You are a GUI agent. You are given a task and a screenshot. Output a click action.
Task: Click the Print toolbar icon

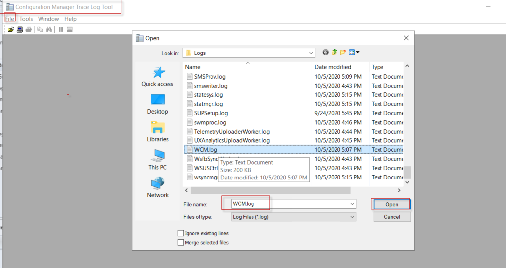[29, 29]
